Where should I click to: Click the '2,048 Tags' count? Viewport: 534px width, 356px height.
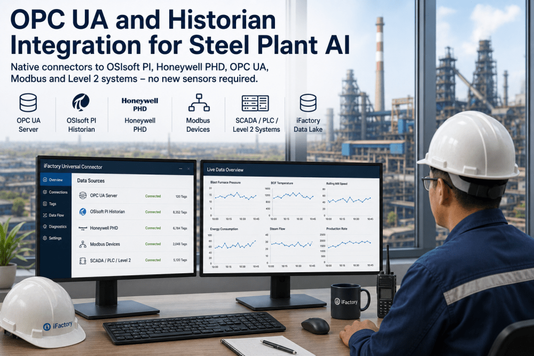[180, 244]
